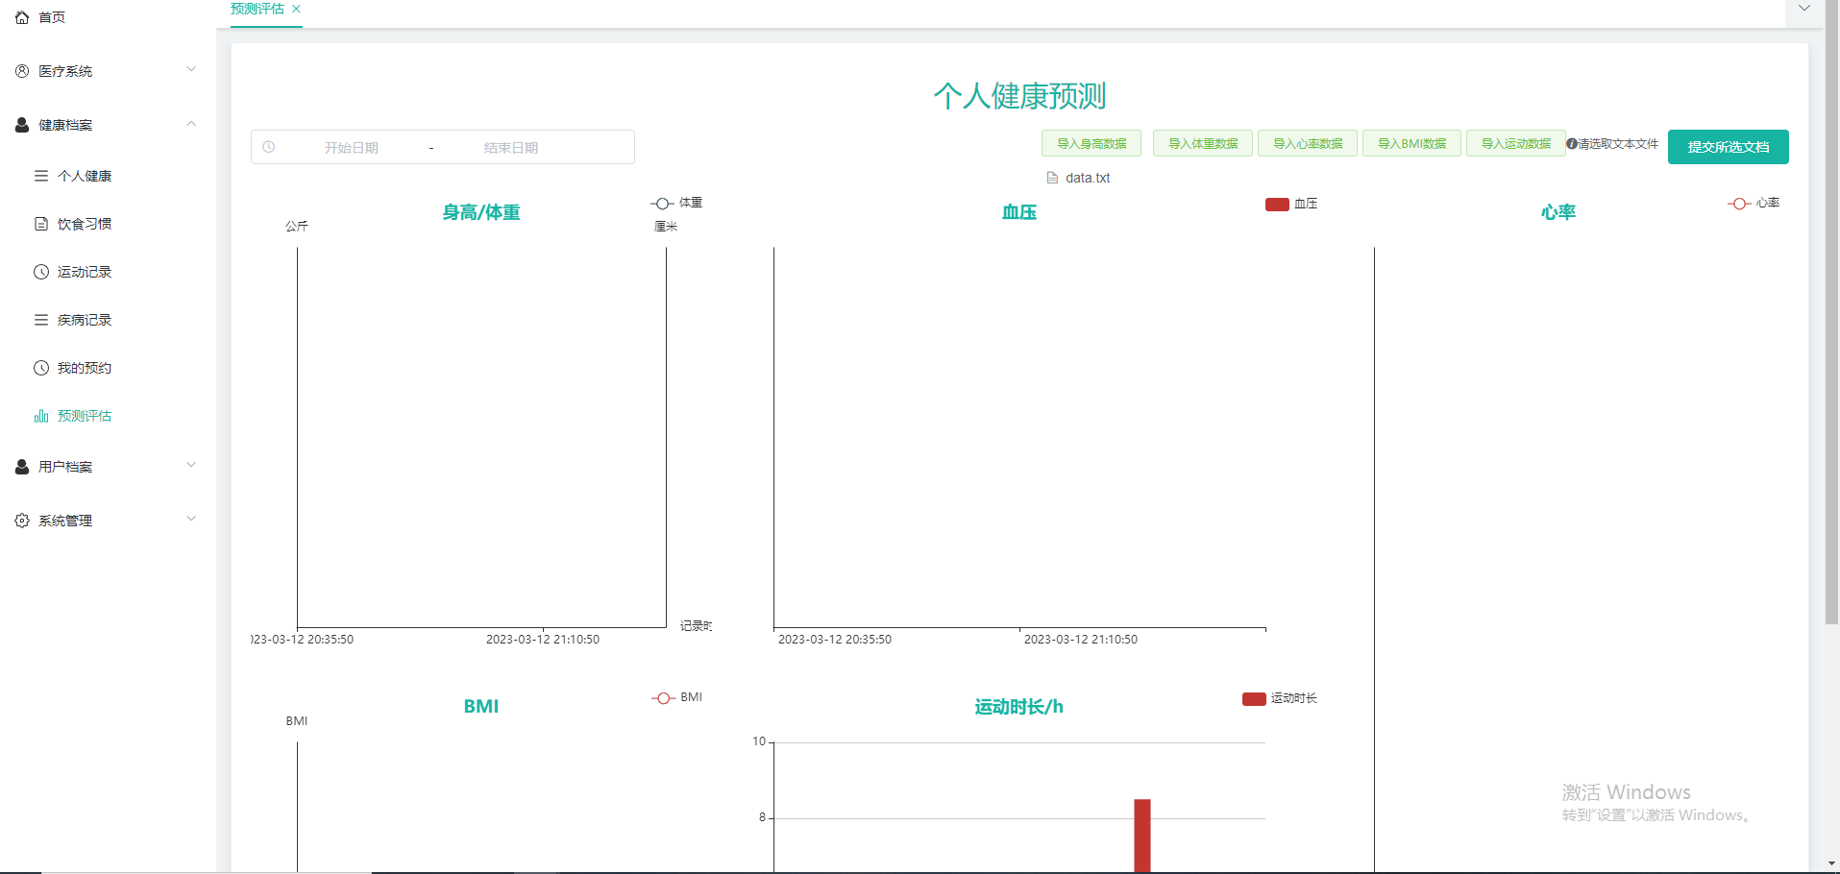This screenshot has width=1840, height=874.
Task: Click the 个人健康 list icon
Action: pos(41,176)
